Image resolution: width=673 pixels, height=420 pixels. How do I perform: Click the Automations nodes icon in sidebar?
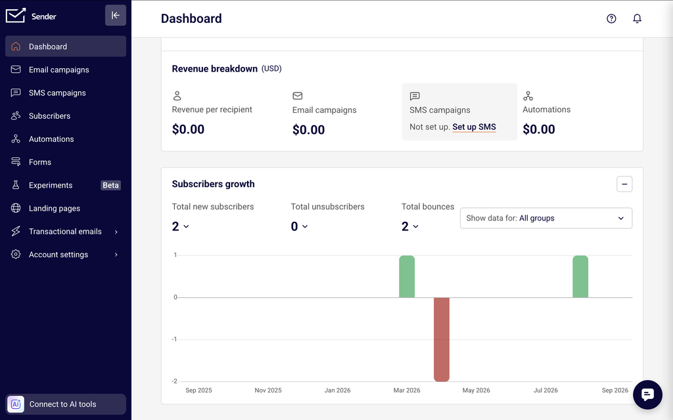click(16, 139)
